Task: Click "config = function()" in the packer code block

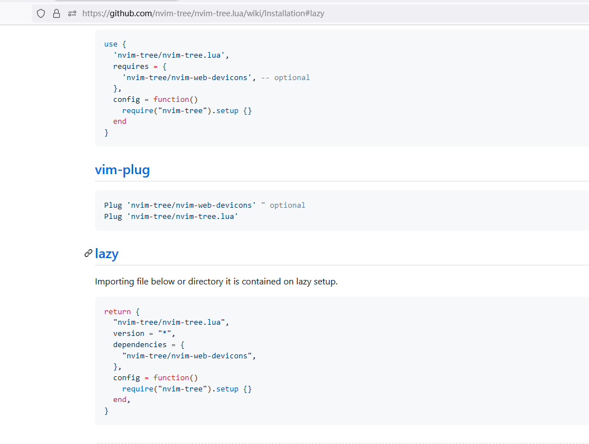Action: (156, 100)
